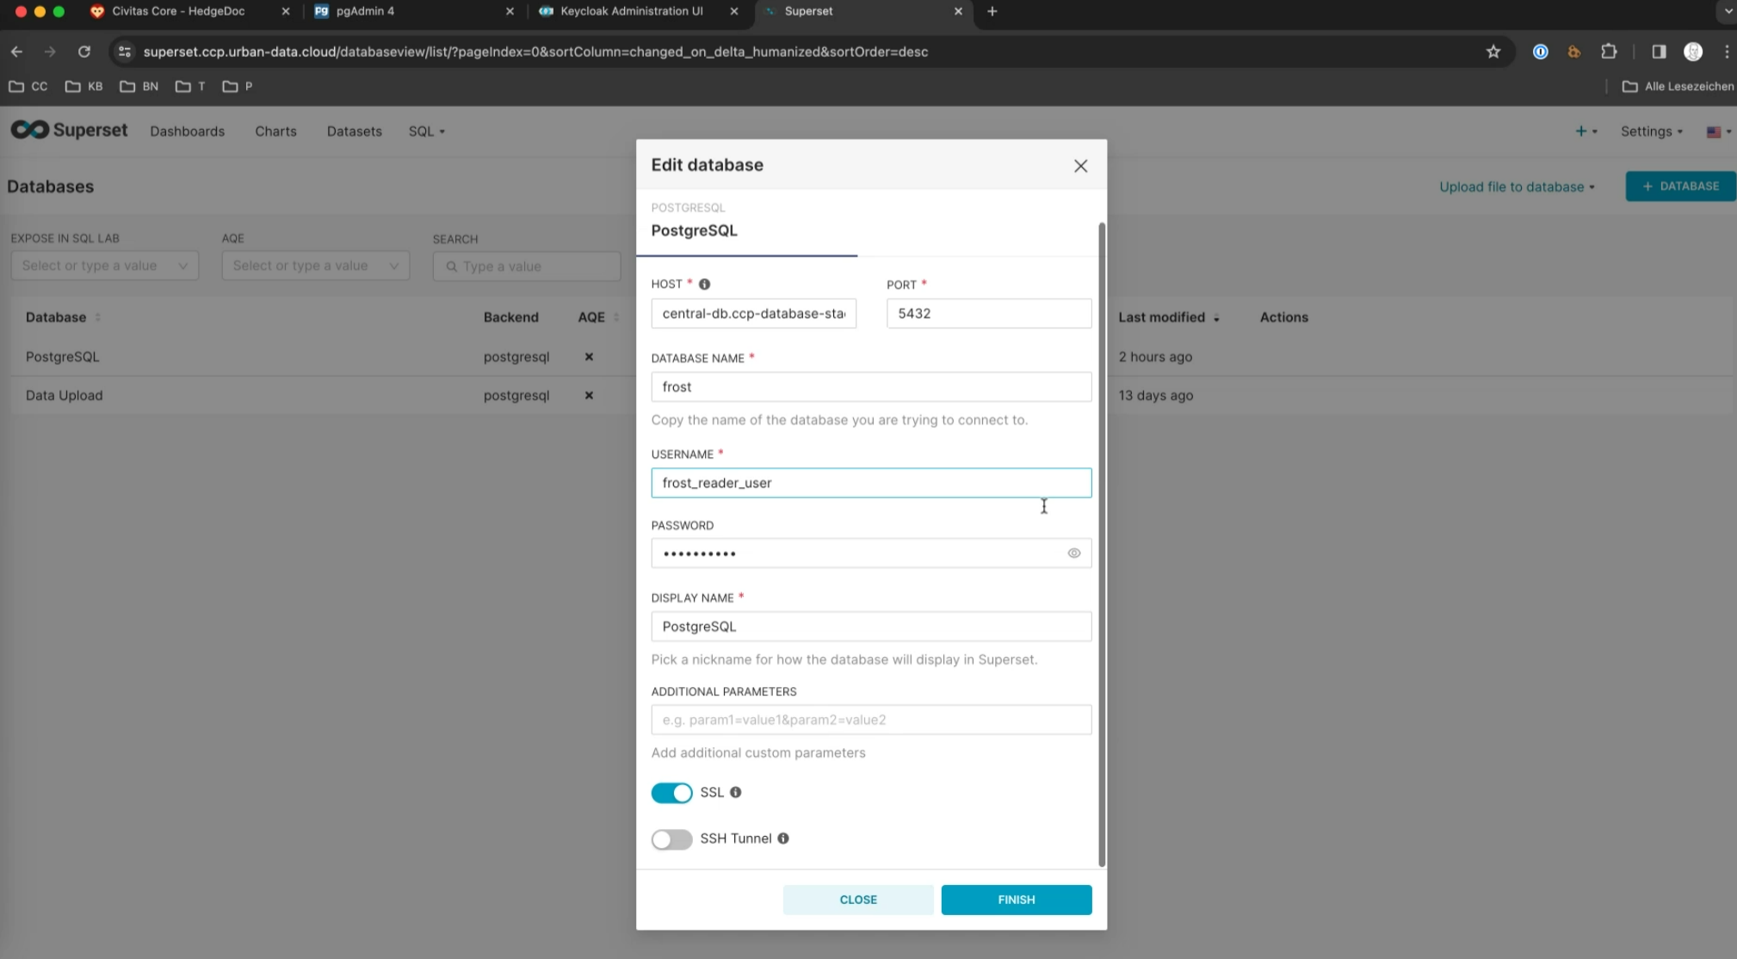This screenshot has height=959, width=1737.
Task: Click the dialog scrollbar
Action: click(1102, 544)
